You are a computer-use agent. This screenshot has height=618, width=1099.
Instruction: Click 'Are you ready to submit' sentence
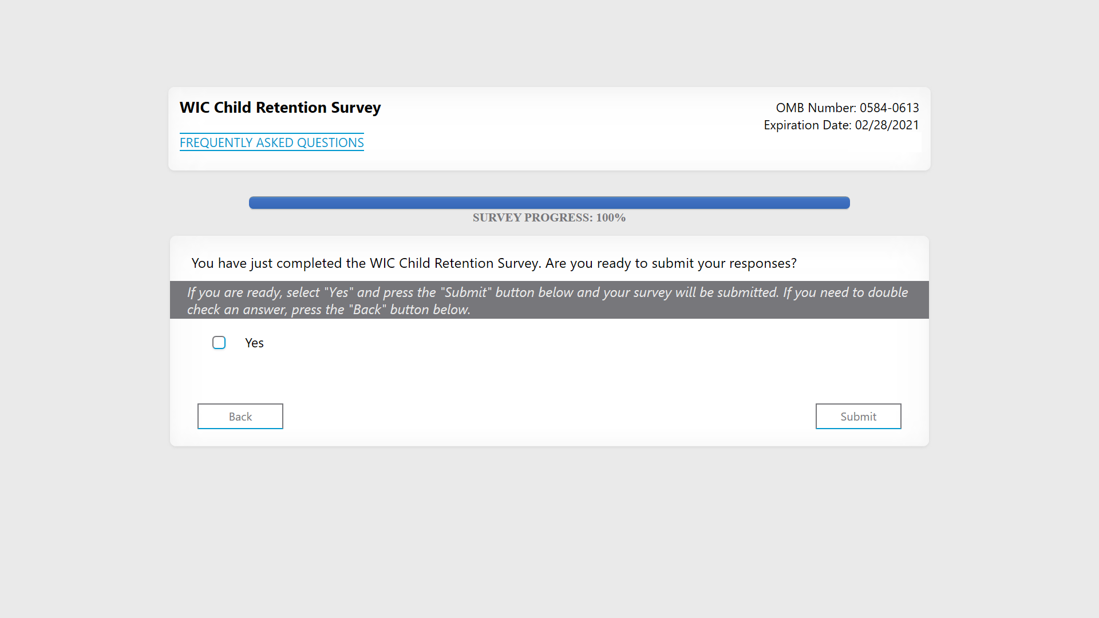click(x=671, y=263)
